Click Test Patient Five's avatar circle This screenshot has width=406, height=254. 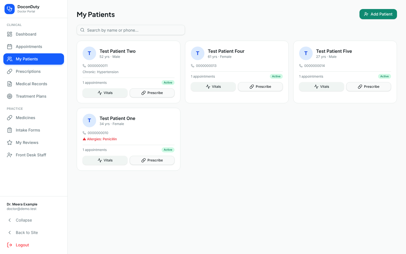[x=306, y=53]
